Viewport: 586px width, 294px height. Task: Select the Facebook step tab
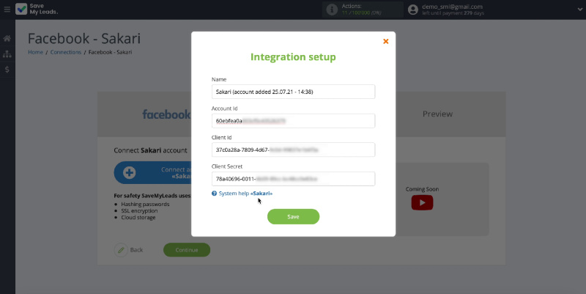(x=166, y=114)
